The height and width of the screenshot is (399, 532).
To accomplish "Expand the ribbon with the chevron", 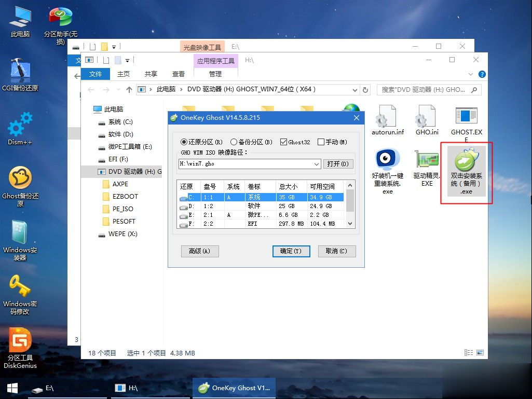I will point(471,74).
